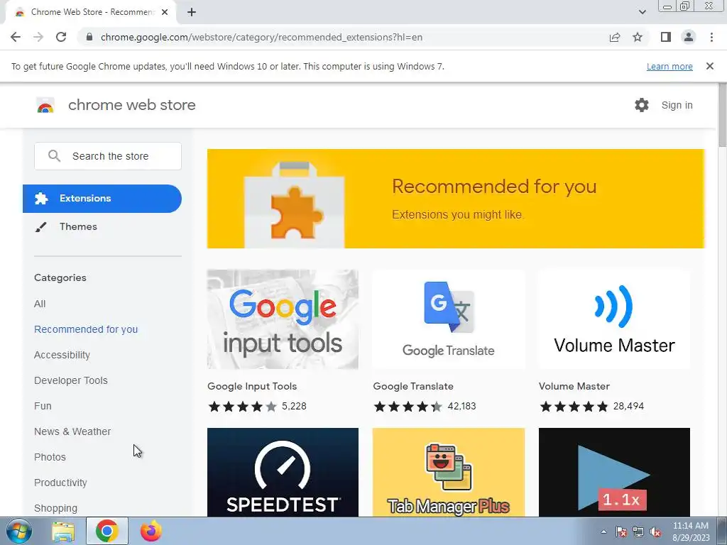Image resolution: width=727 pixels, height=545 pixels.
Task: Open the Volume Master thumbnail
Action: tap(614, 319)
